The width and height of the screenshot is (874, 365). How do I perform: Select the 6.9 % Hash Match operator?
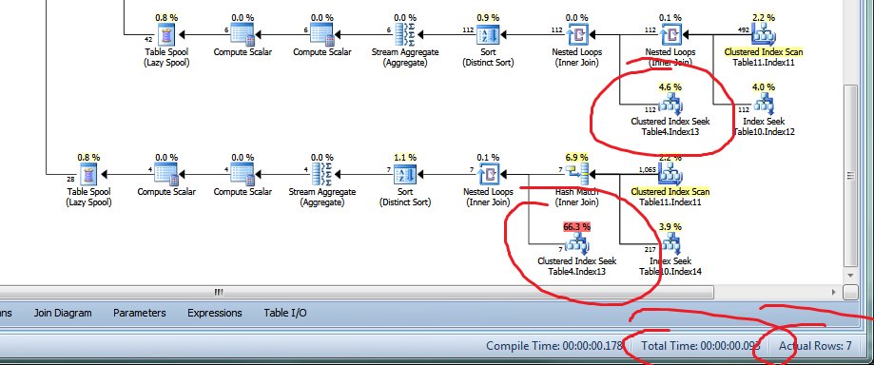click(577, 175)
